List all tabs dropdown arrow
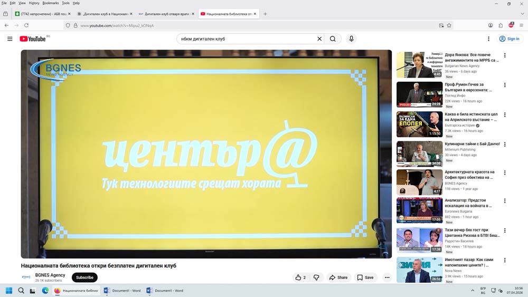The image size is (528, 297). point(522,14)
